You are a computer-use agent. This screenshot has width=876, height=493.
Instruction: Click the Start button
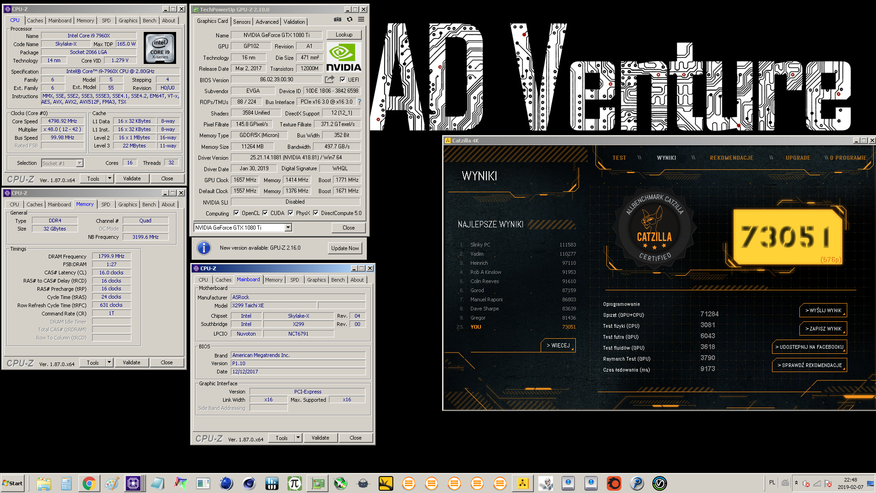click(13, 483)
